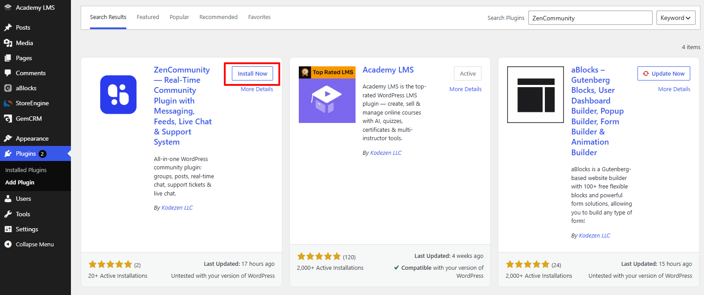Open the ZenCommunity plugin title link

pyautogui.click(x=183, y=106)
